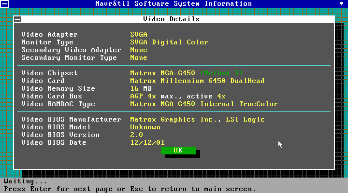Select the 'SVGA' adapter value
This screenshot has height=193, width=348.
pos(139,35)
